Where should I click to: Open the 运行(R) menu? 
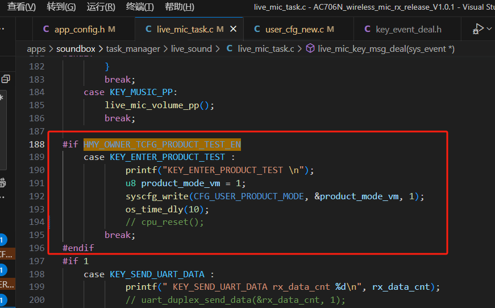[101, 7]
